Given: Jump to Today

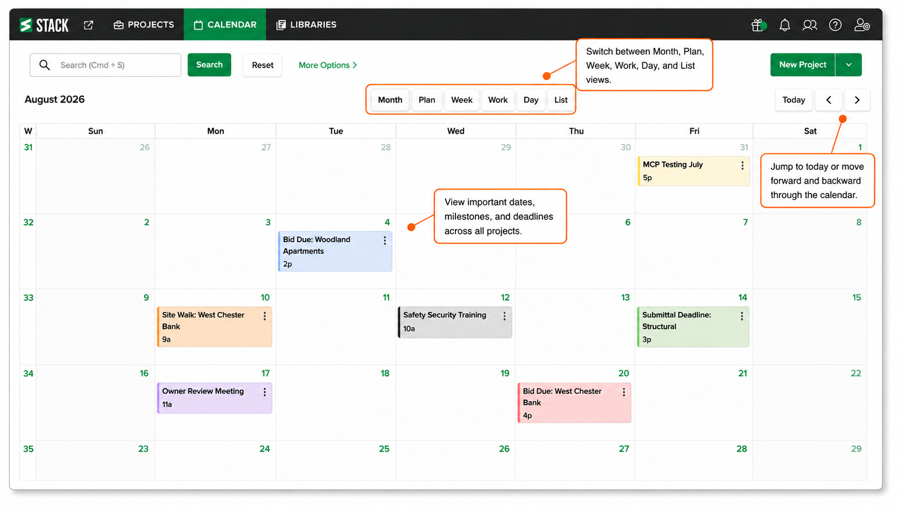Looking at the screenshot, I should point(794,100).
